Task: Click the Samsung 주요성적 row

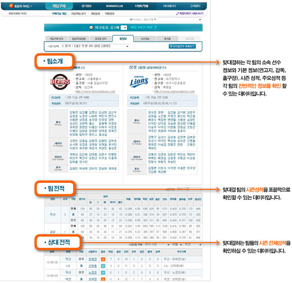Action: pos(162,103)
